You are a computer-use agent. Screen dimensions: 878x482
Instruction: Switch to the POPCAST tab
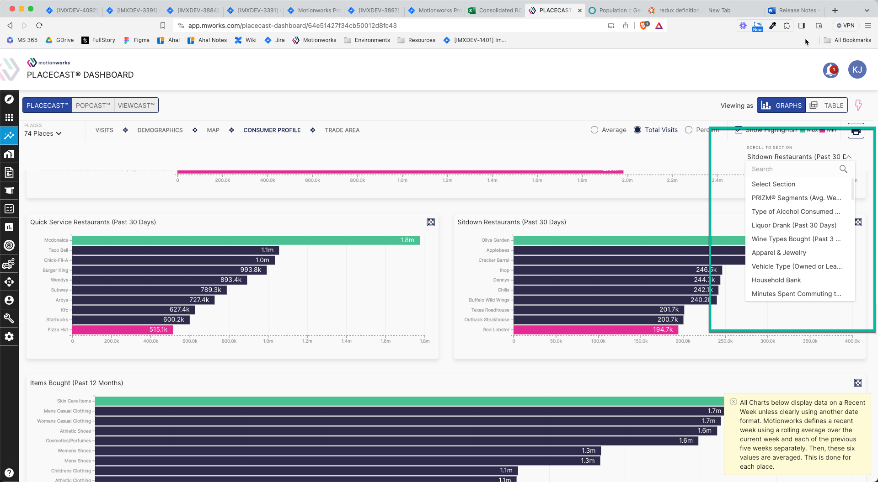click(x=93, y=105)
